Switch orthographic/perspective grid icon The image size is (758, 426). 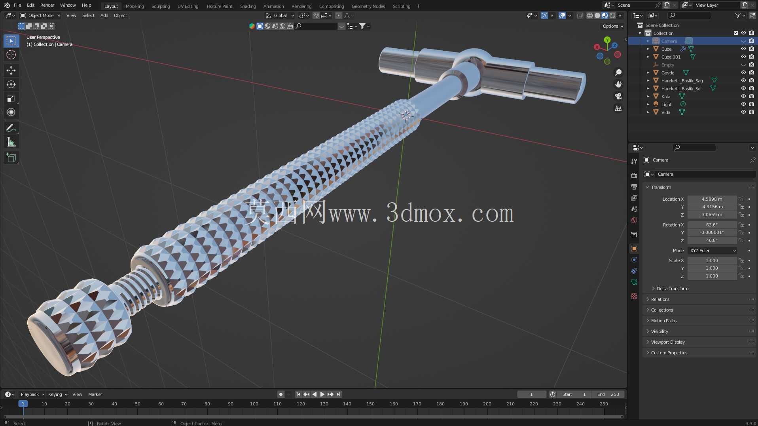[x=618, y=108]
